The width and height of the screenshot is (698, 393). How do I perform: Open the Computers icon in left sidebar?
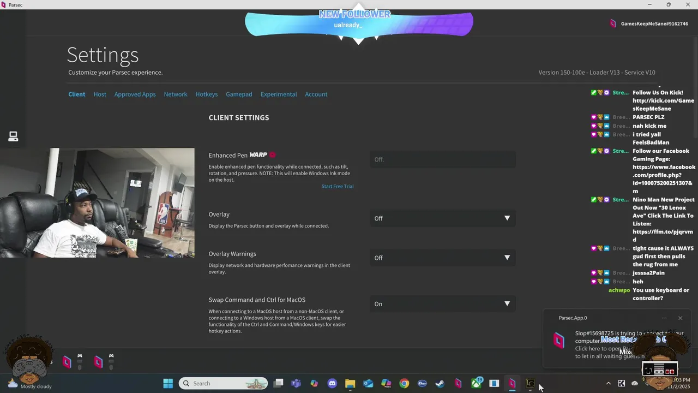coord(13,136)
